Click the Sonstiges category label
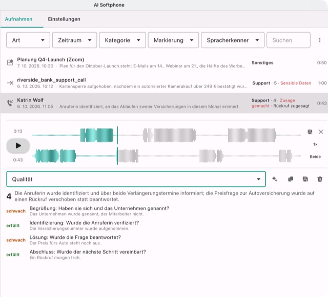This screenshot has height=297, width=328. (262, 63)
